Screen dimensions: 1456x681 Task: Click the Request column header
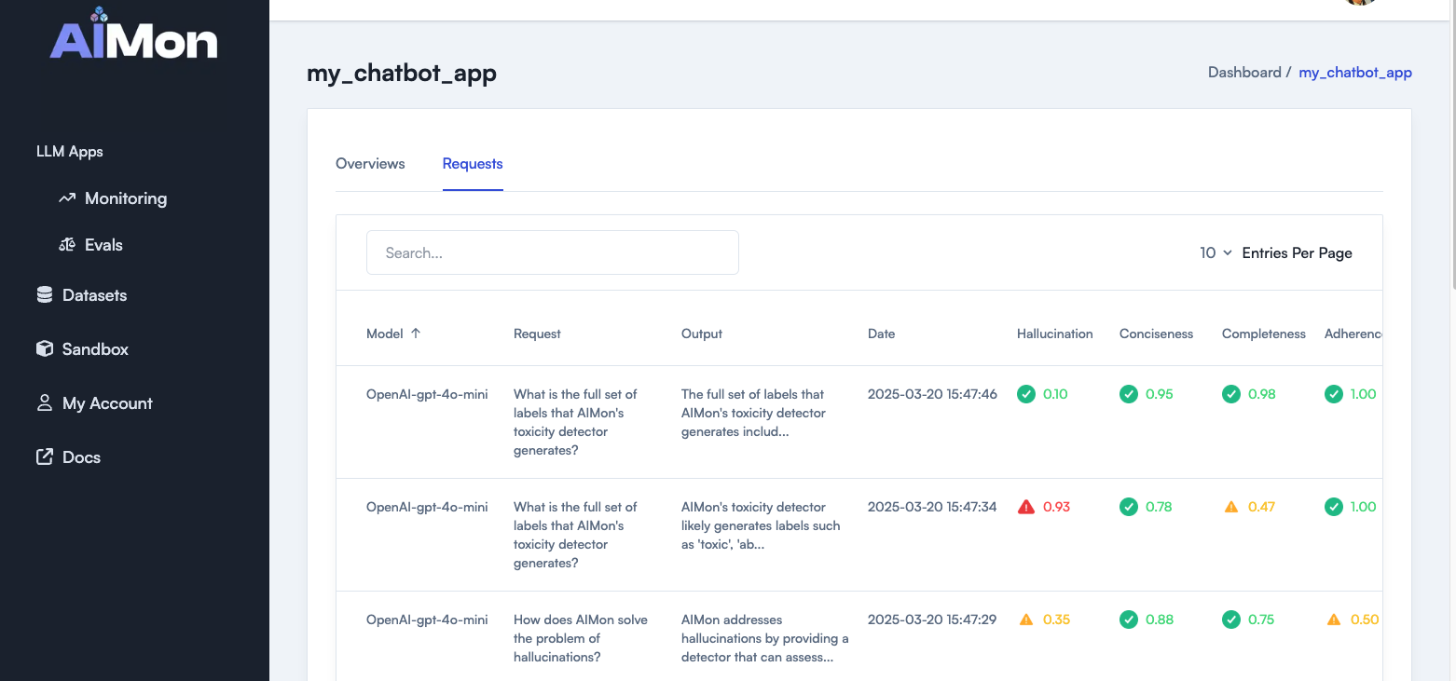click(x=537, y=334)
